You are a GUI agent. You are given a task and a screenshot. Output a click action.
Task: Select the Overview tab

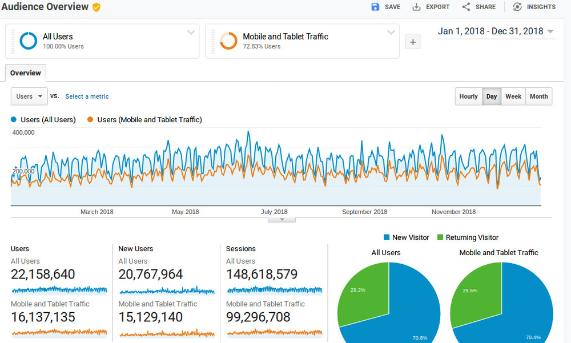pyautogui.click(x=26, y=73)
